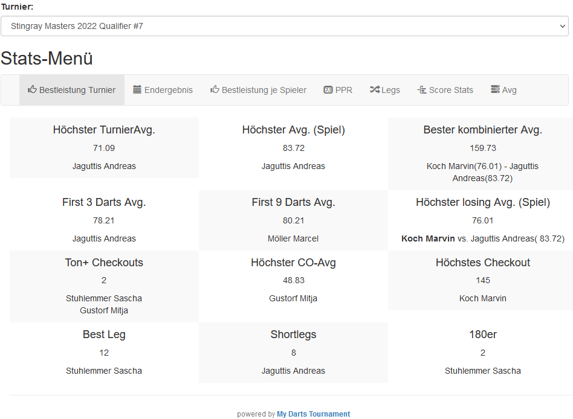The image size is (573, 419).
Task: Click the chart icon beside Score Stats
Action: (422, 90)
